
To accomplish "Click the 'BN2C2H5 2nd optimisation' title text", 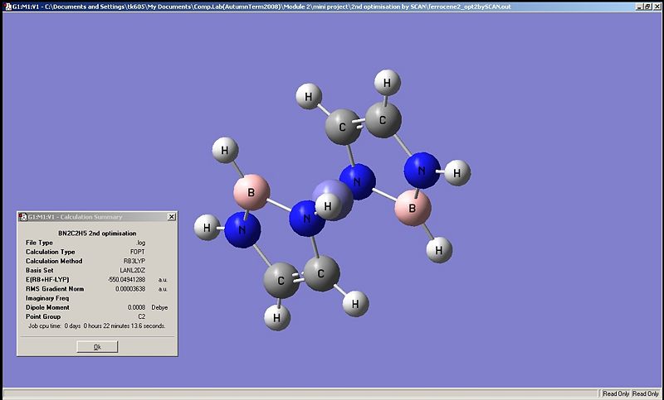I will (97, 234).
